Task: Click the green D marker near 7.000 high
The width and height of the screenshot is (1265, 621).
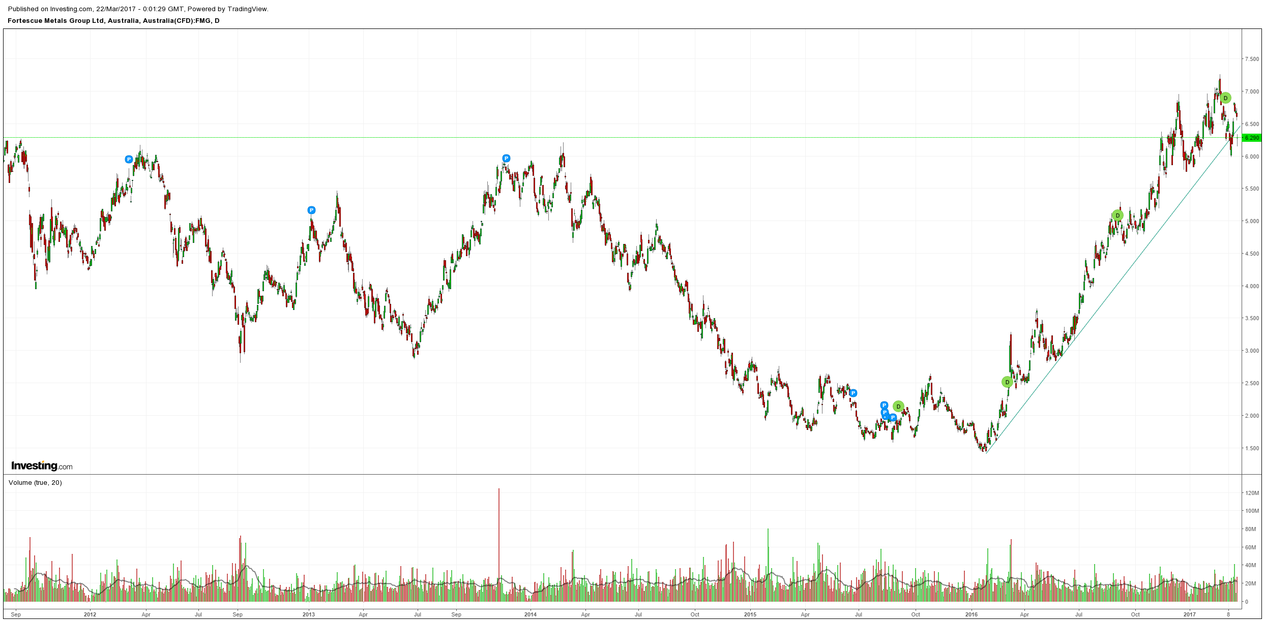Action: pos(1225,98)
